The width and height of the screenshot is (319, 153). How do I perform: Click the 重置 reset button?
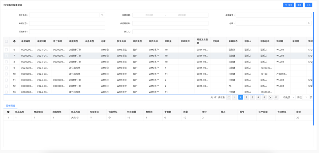point(299,5)
